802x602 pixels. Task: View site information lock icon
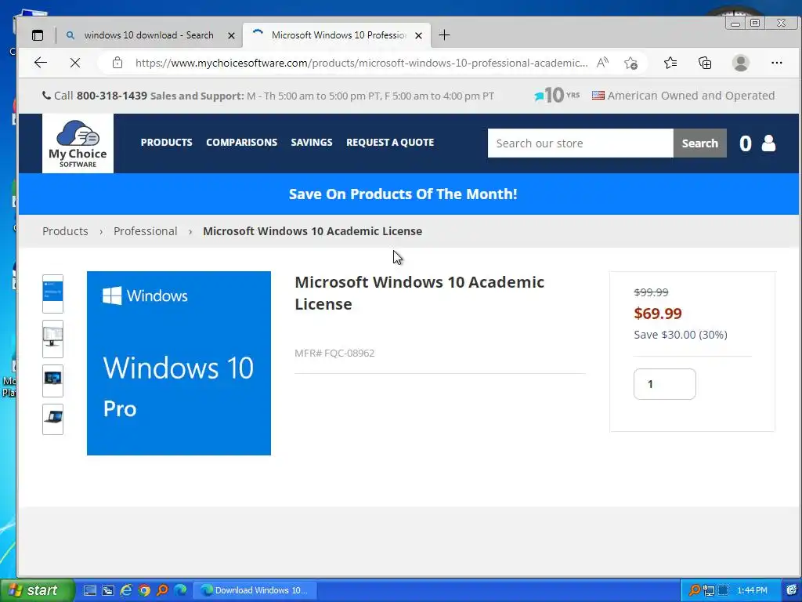pos(117,63)
